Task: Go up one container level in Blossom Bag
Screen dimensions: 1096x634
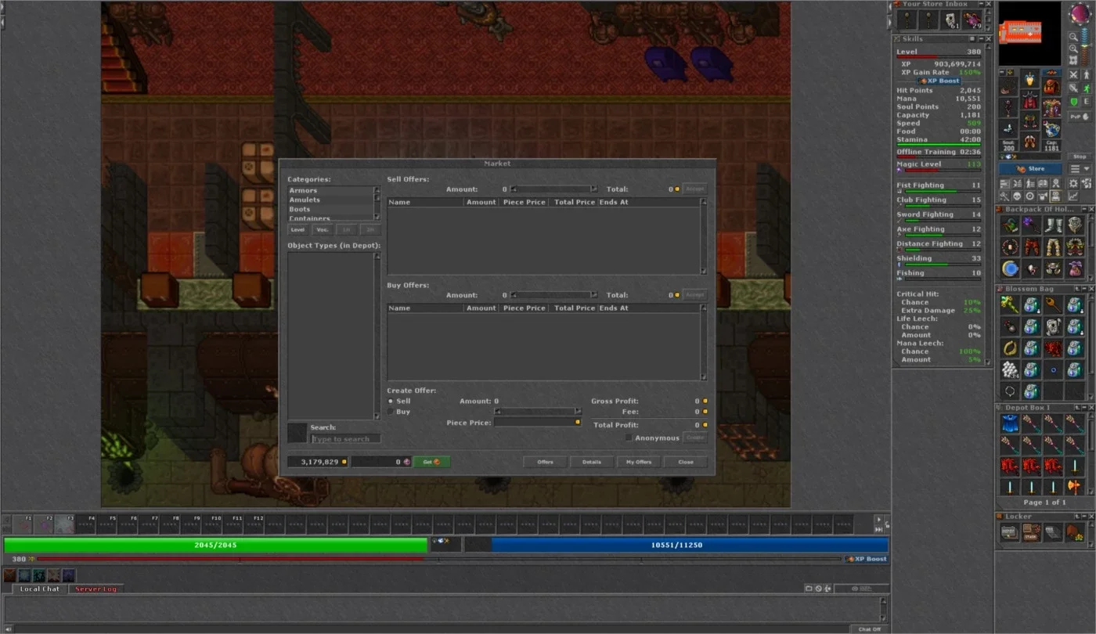Action: tap(1078, 289)
